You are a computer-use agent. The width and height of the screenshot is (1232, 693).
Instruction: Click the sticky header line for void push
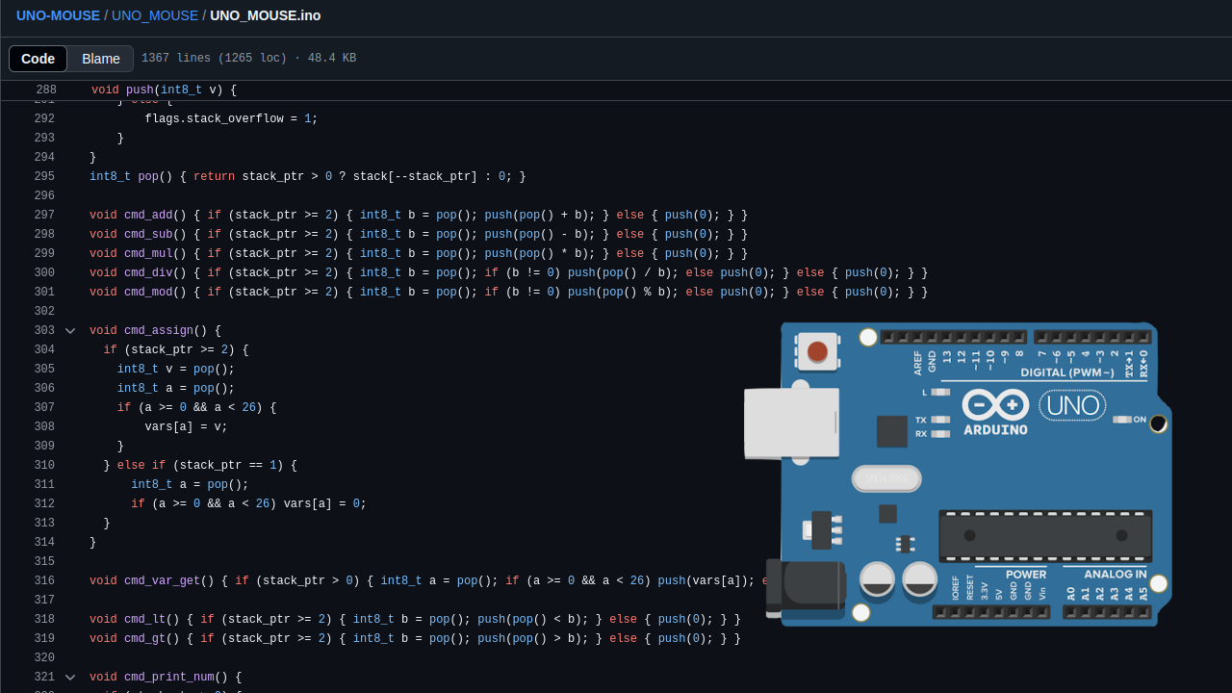point(164,90)
